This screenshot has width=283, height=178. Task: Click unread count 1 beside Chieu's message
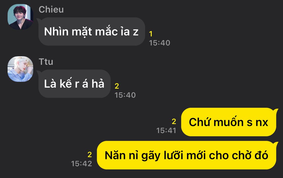tap(151, 34)
